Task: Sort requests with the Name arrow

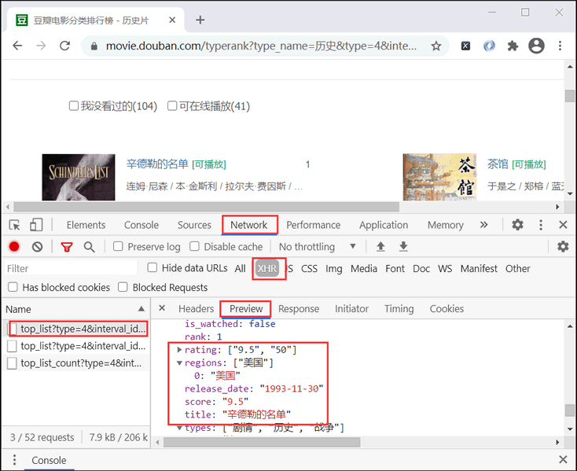Action: [141, 309]
